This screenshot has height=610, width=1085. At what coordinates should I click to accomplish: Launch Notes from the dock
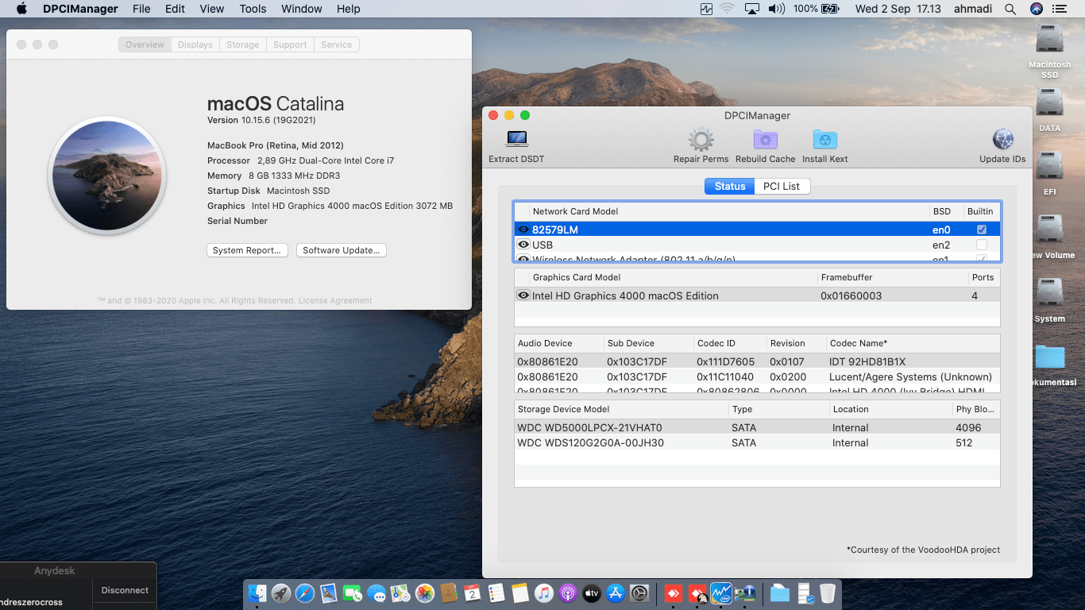[520, 593]
